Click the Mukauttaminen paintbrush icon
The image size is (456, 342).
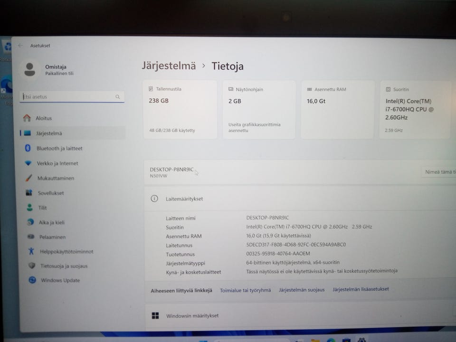[29, 178]
